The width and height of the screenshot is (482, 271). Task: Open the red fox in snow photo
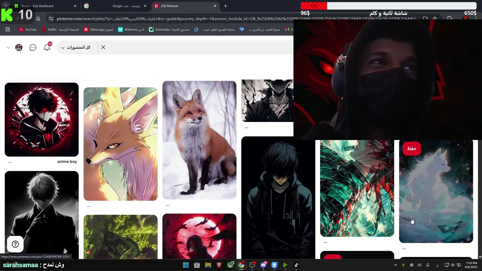(199, 140)
